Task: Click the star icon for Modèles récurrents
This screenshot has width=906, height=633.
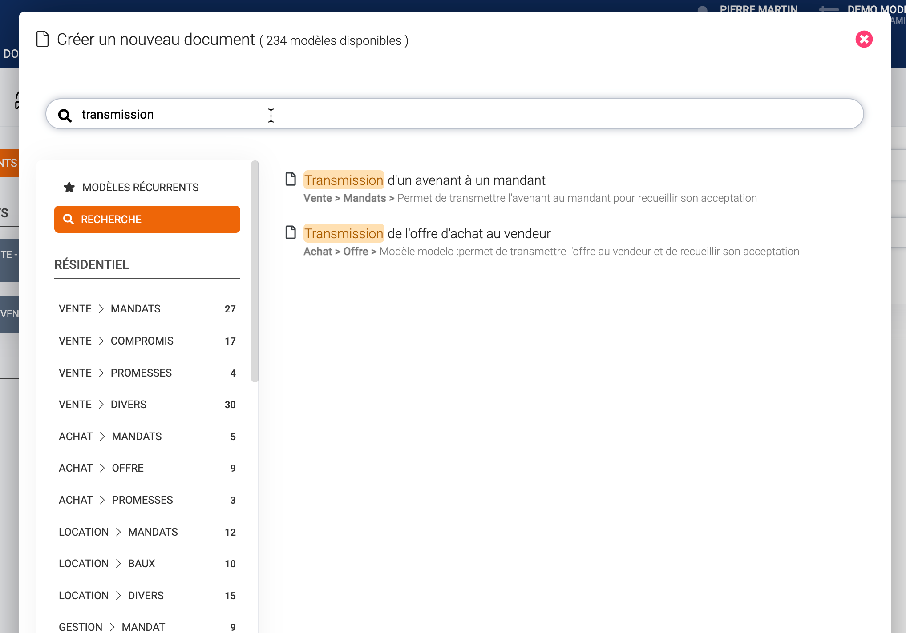Action: pos(69,187)
